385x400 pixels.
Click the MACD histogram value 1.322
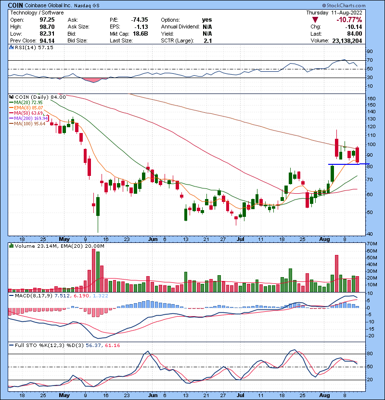[101, 296]
